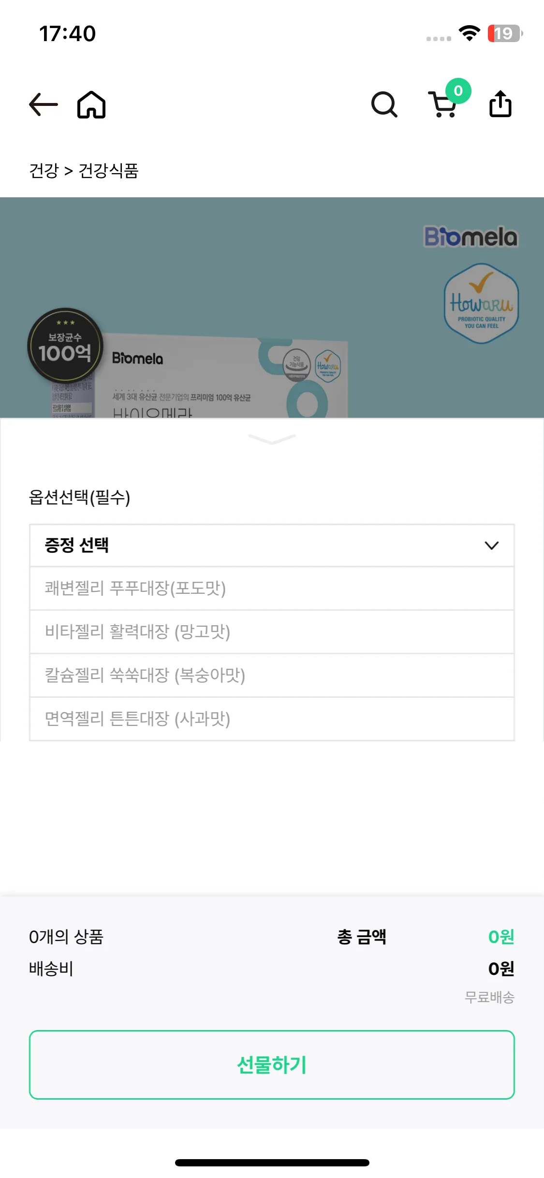Open search with magnifier icon
The image size is (544, 1178).
384,104
